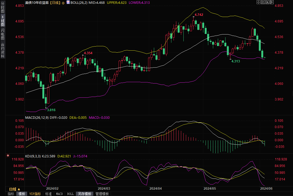Click the 另存模板 button
The image size is (293, 196).
point(84,194)
